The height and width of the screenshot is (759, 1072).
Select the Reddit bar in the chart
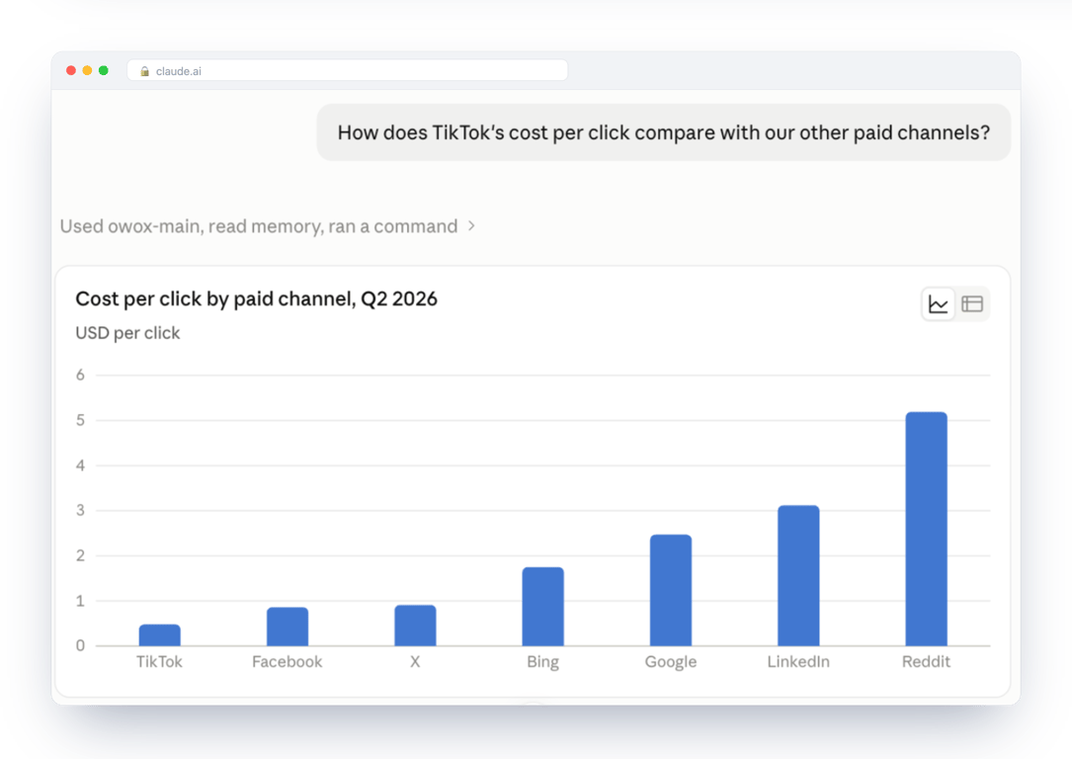[x=927, y=530]
